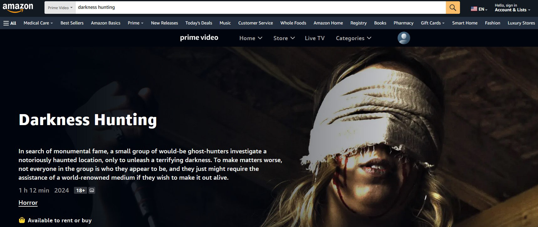Viewport: 538px width, 227px height.
Task: Expand the Gift Cards menu
Action: tap(432, 23)
